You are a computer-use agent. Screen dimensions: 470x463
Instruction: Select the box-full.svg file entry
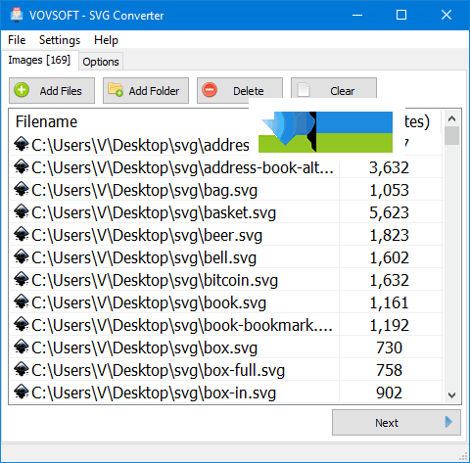tap(226, 370)
